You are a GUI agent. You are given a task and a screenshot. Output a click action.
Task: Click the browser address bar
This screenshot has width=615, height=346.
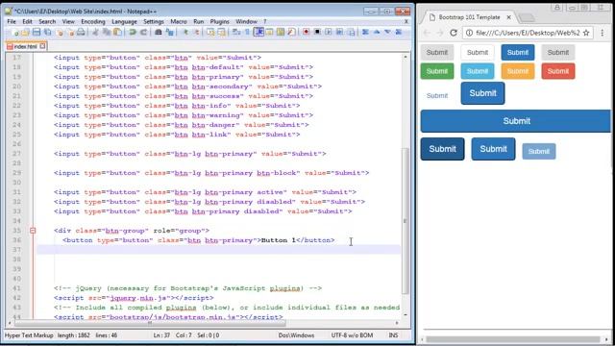tap(528, 33)
